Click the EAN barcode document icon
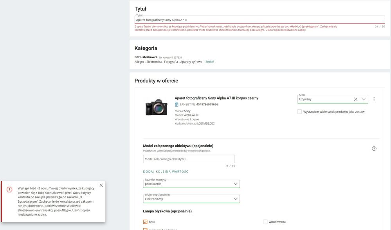 pyautogui.click(x=177, y=105)
